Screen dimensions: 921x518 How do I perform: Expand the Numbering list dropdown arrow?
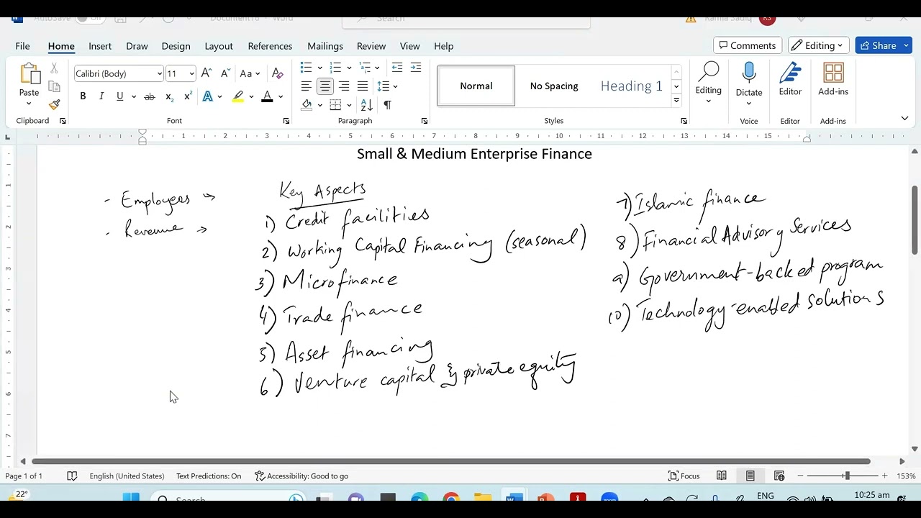[x=349, y=68]
